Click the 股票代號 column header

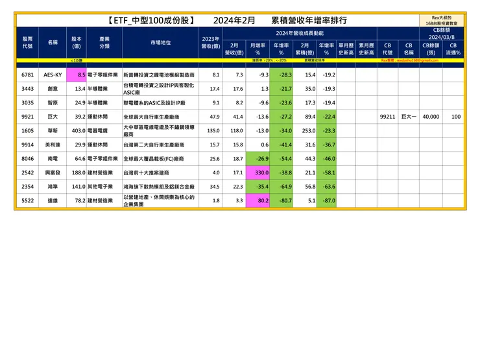[x=27, y=43]
